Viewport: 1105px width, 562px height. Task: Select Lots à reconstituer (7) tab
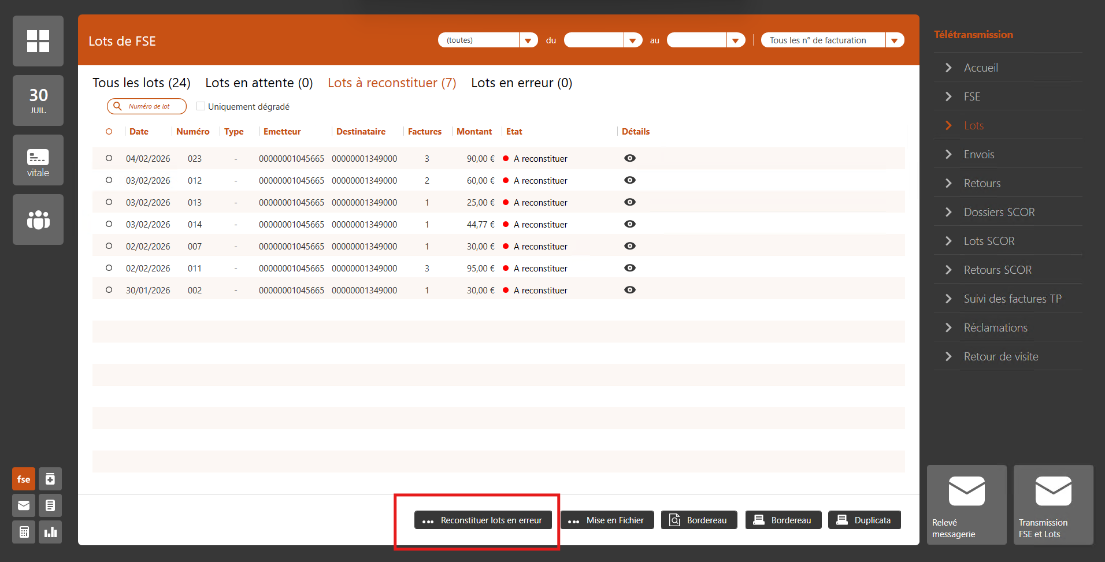[392, 83]
